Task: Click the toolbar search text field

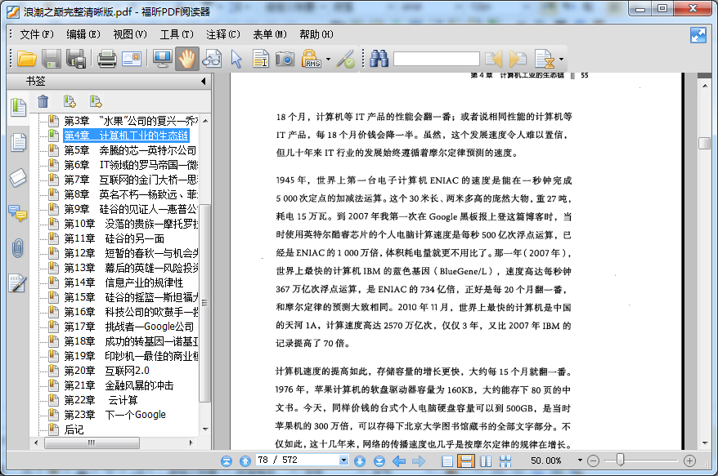Action: pos(437,59)
